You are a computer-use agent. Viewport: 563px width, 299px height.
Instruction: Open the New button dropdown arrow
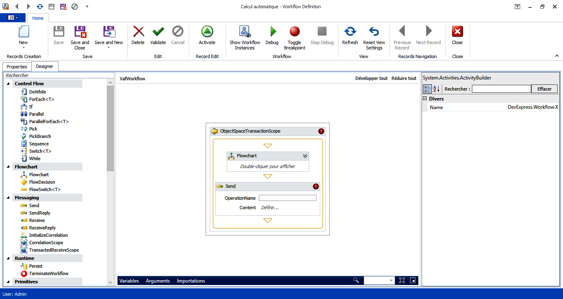coord(23,48)
